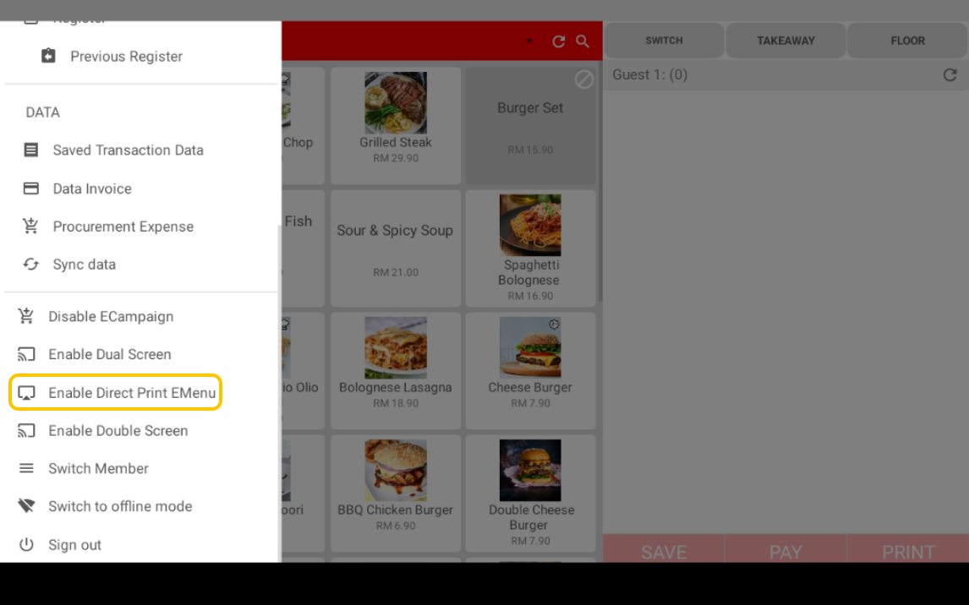
Task: Click the Saved Transaction Data list icon
Action: tap(31, 150)
